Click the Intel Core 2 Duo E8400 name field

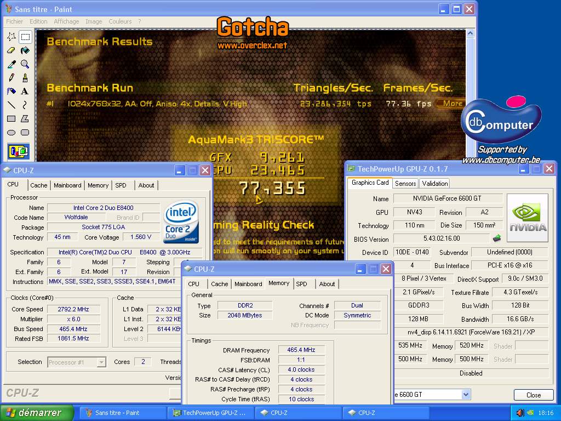(x=104, y=208)
